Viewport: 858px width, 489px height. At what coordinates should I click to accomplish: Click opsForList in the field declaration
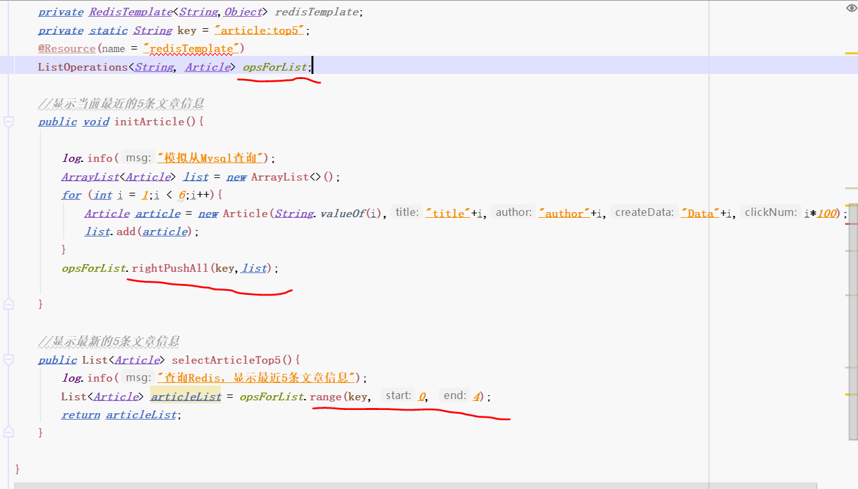click(x=274, y=67)
